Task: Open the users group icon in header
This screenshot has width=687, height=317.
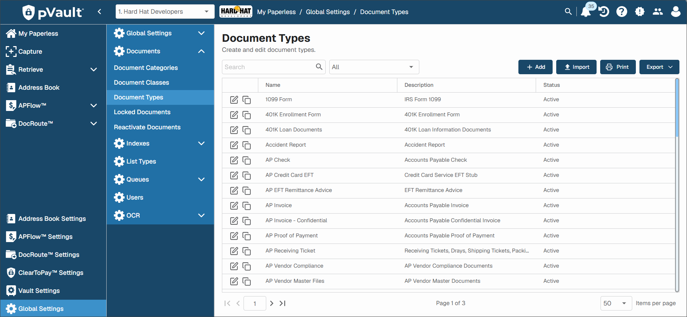Action: coord(658,12)
